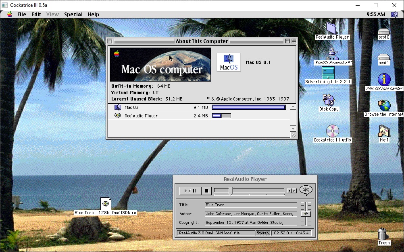Select the Silverlining Lite 2.2.1 icon
404x252 pixels.
point(328,73)
